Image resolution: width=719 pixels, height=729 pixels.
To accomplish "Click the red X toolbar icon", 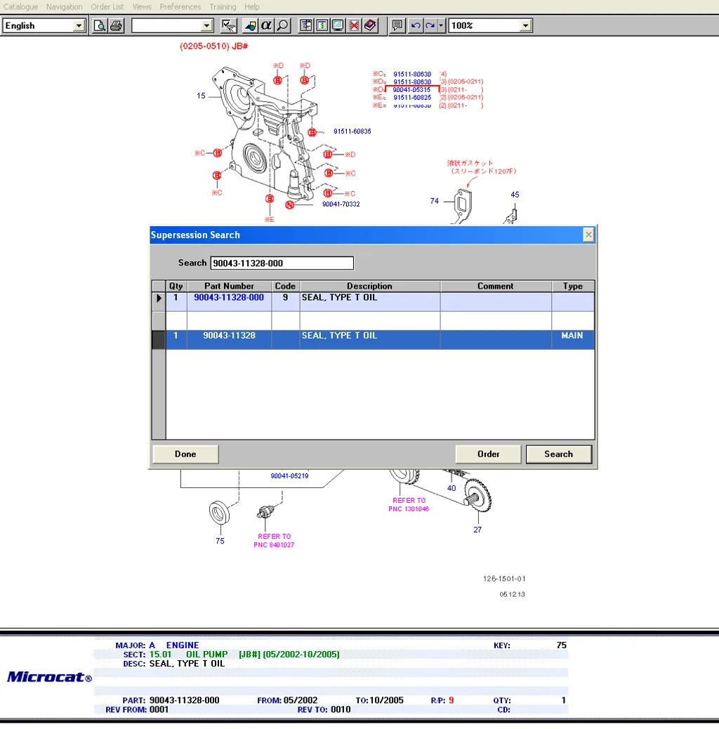I will point(354,25).
